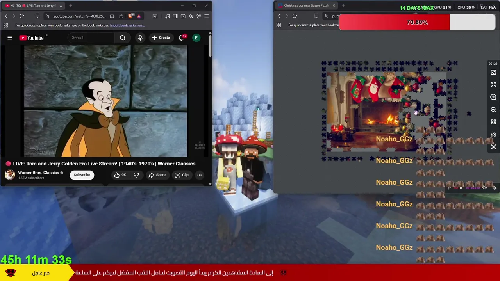Toggle puzzle fullscreen mode

pos(493,85)
